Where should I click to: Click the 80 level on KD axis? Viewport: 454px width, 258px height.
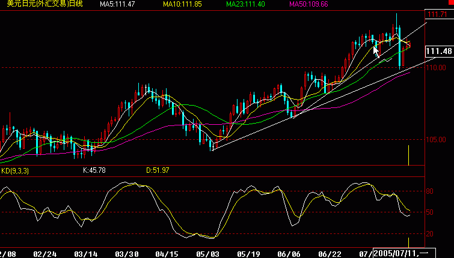tap(430, 191)
